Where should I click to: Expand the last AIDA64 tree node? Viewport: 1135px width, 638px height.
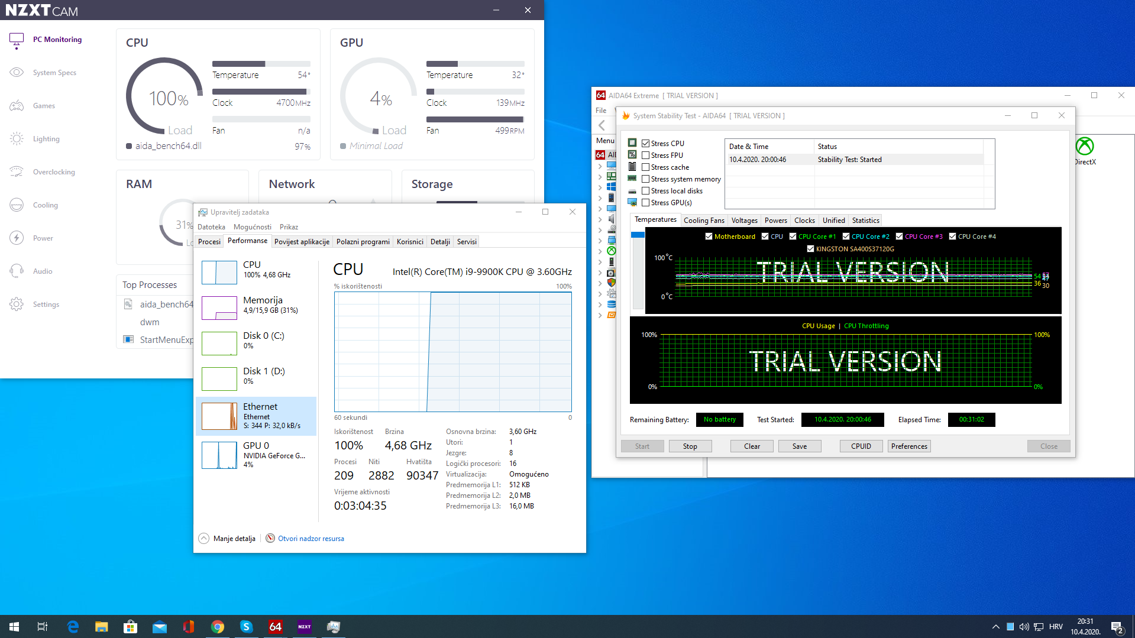[x=600, y=315]
